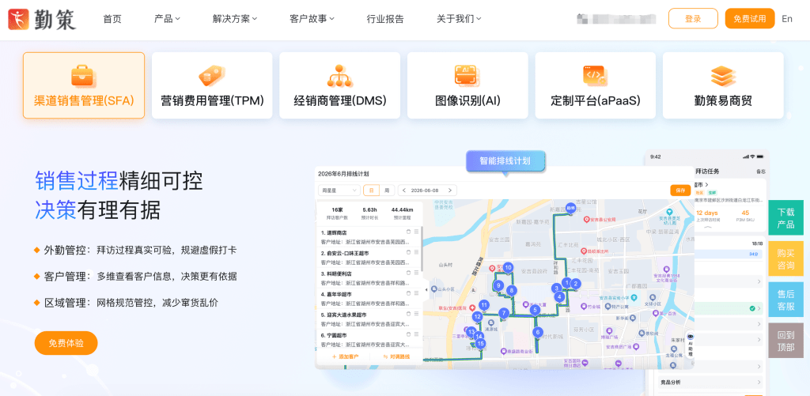Click route stop marker number 10 on the map
Image resolution: width=810 pixels, height=396 pixels.
(509, 267)
